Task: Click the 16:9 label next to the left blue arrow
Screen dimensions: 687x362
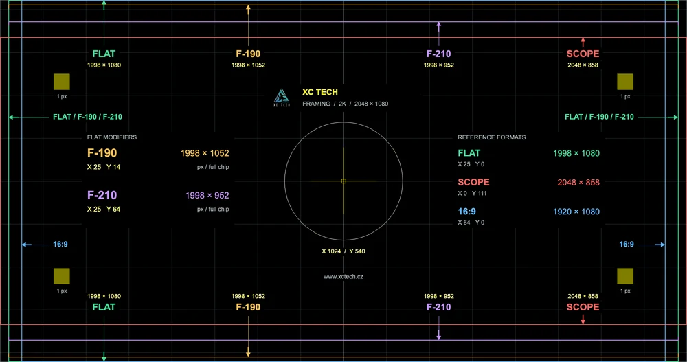Action: (x=60, y=244)
